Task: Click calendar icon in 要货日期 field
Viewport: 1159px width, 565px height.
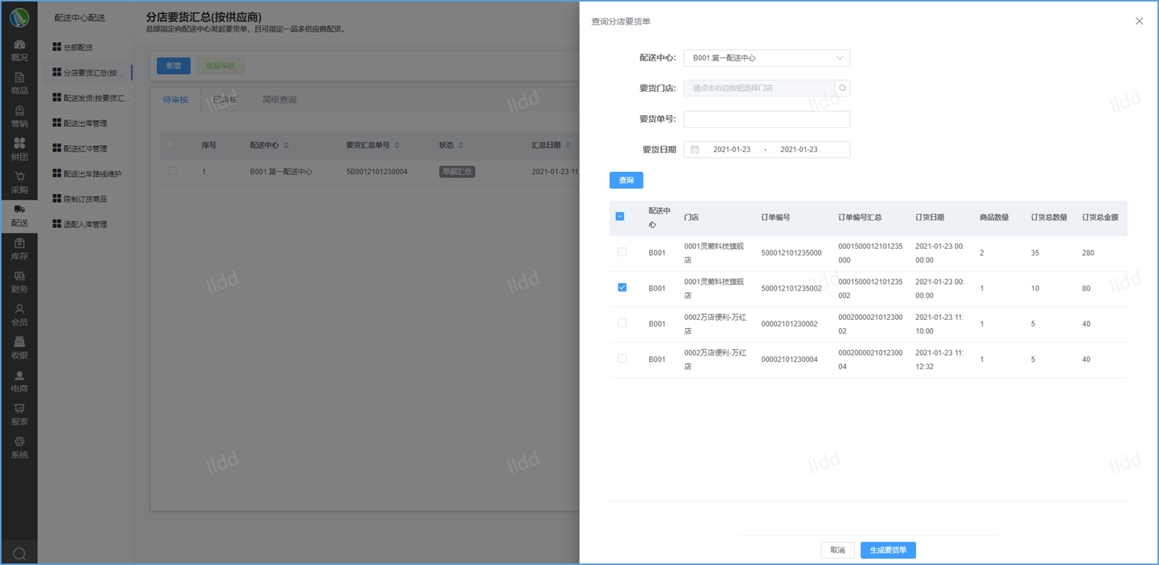Action: [695, 149]
